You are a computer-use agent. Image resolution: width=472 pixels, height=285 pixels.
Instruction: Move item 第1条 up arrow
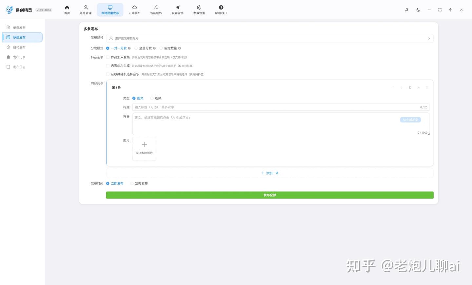tap(393, 87)
